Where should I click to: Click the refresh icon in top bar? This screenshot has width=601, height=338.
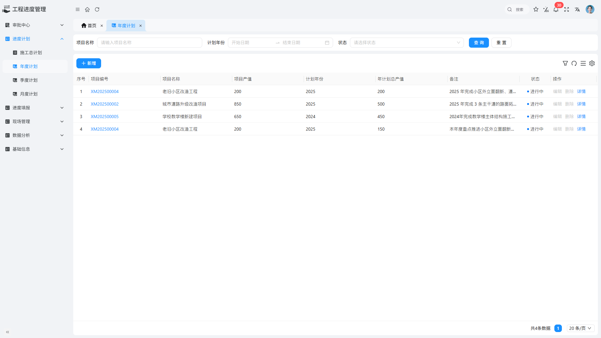[97, 9]
